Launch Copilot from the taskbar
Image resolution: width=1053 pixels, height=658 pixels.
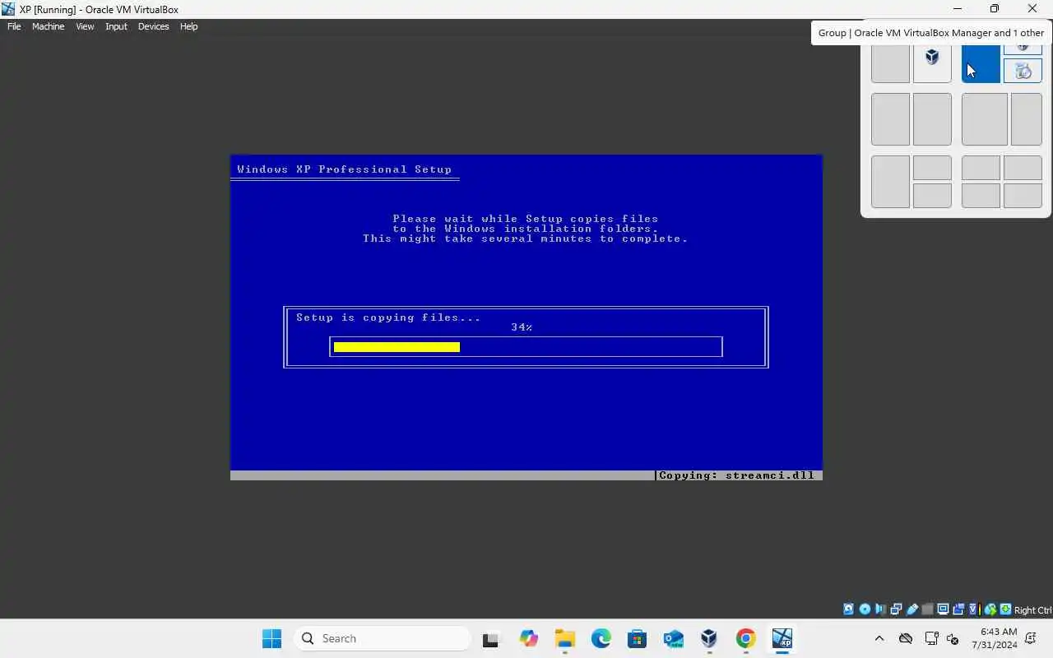click(528, 638)
